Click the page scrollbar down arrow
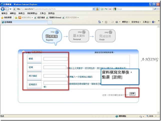Viewport: 161px width, 121px height. click(x=158, y=113)
